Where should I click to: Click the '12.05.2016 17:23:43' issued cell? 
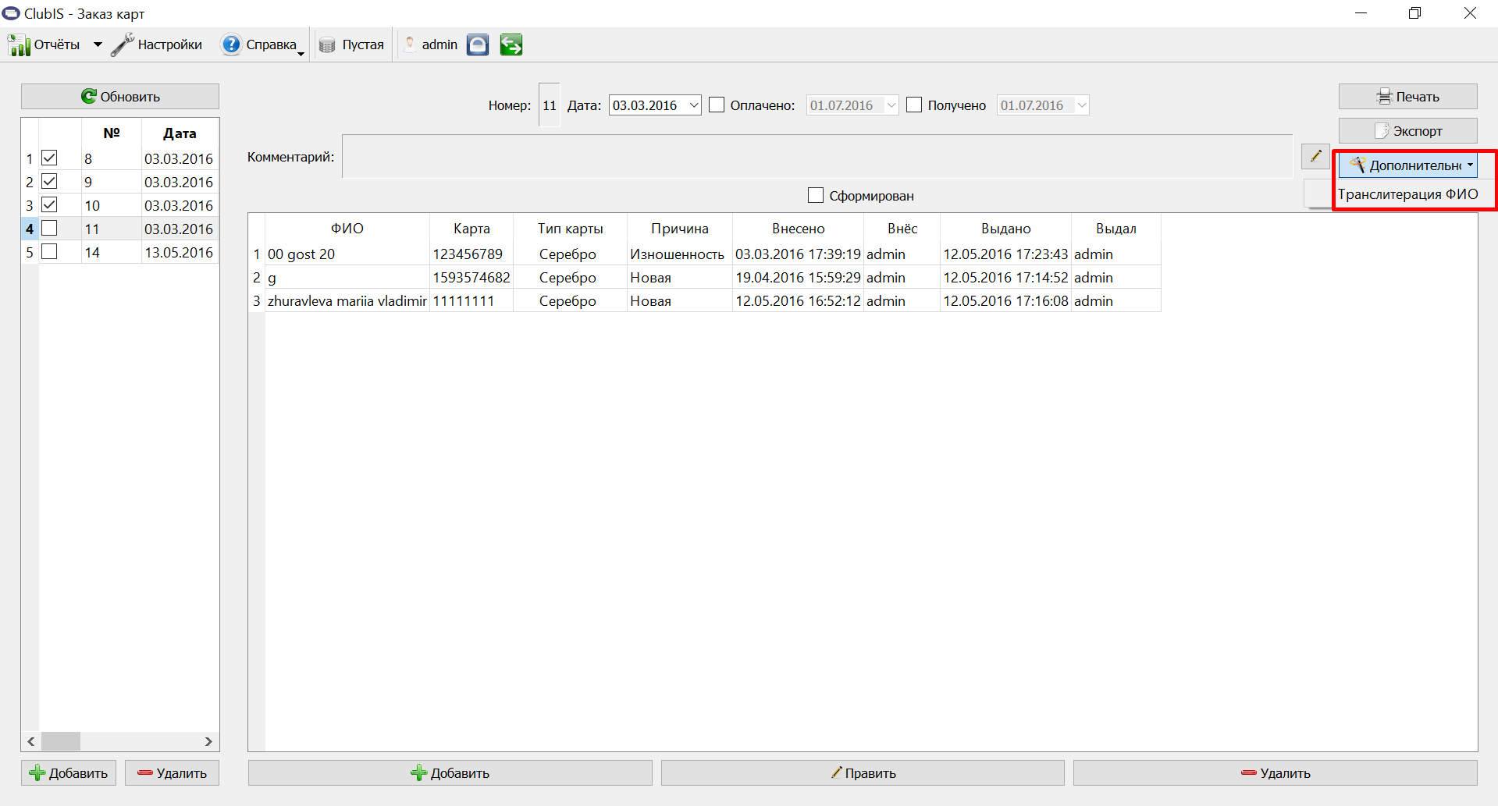pyautogui.click(x=1005, y=254)
